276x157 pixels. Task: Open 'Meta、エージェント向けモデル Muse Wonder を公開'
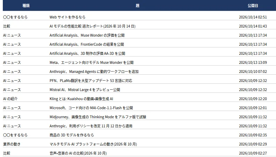tap(91, 62)
